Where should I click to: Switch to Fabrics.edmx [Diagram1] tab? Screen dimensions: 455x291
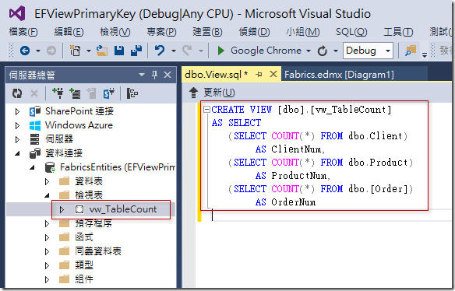click(x=339, y=75)
